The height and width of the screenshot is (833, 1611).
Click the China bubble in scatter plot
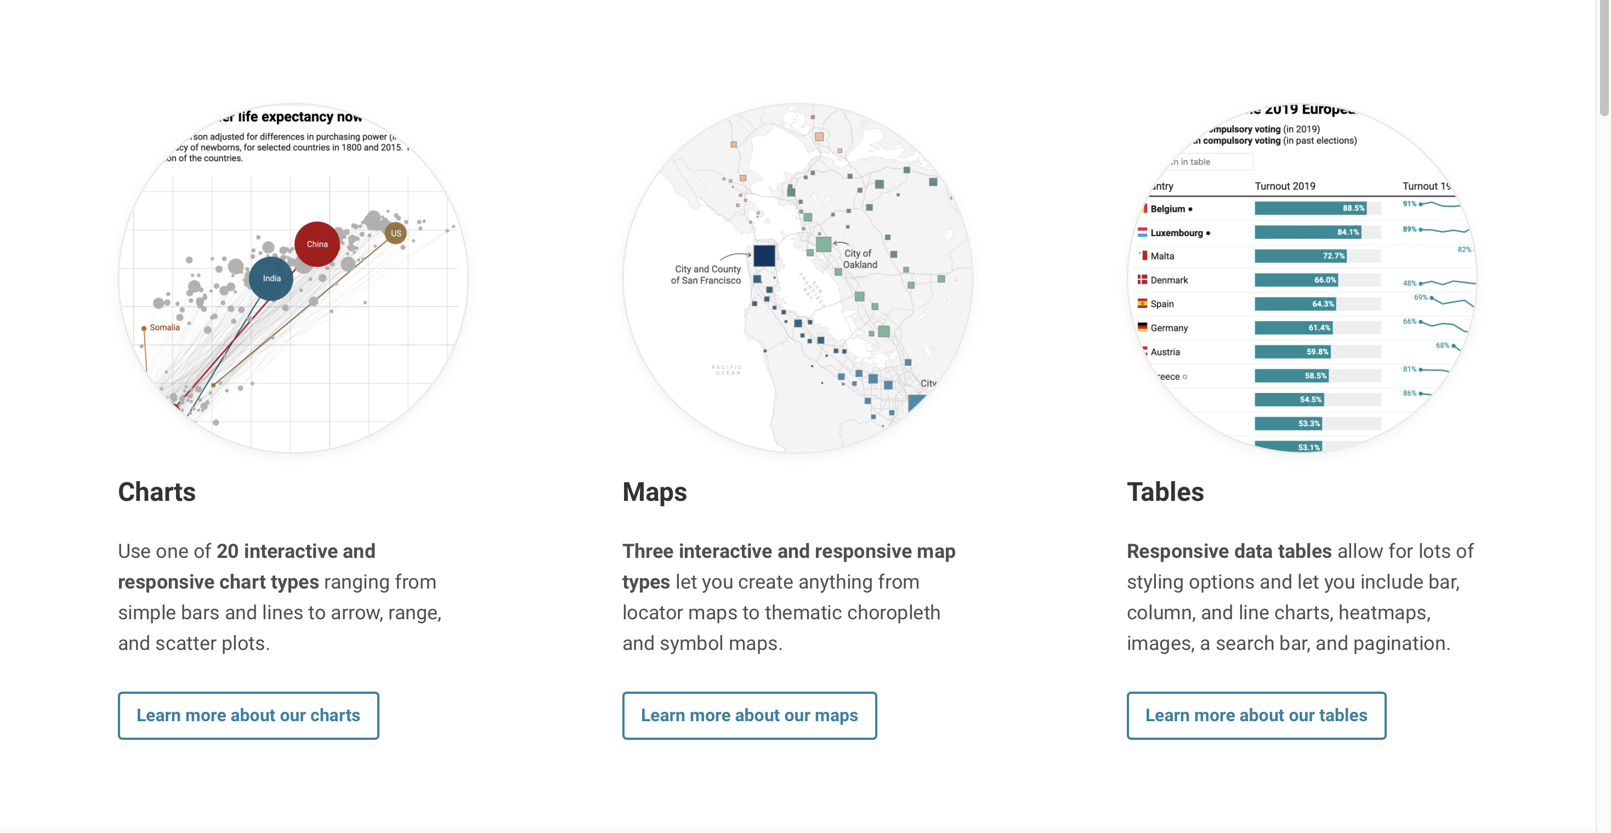point(317,244)
